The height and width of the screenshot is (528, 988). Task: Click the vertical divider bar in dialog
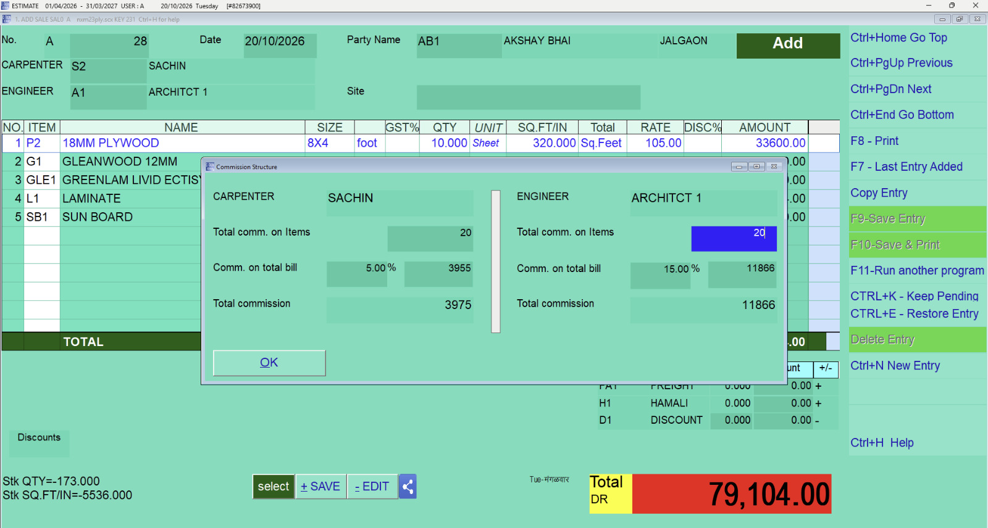coord(496,262)
